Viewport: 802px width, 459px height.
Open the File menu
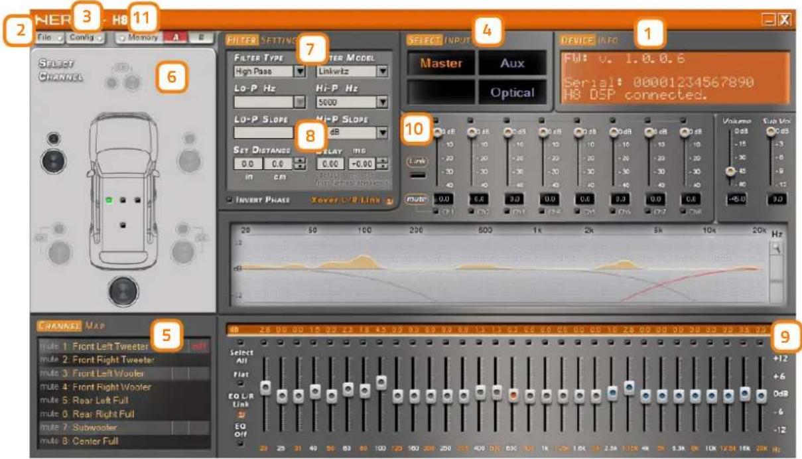click(x=49, y=38)
